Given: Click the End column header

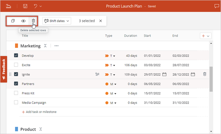Looking at the screenshot, I should (x=175, y=36).
